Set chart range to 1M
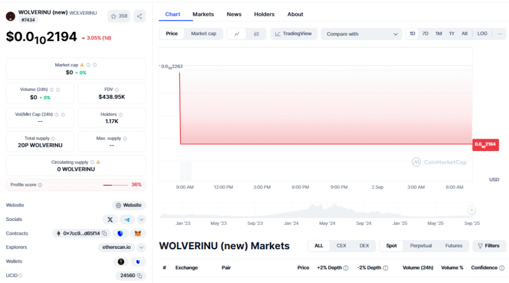The width and height of the screenshot is (509, 283). 438,34
